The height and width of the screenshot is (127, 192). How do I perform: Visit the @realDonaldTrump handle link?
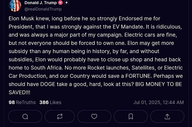43,9
